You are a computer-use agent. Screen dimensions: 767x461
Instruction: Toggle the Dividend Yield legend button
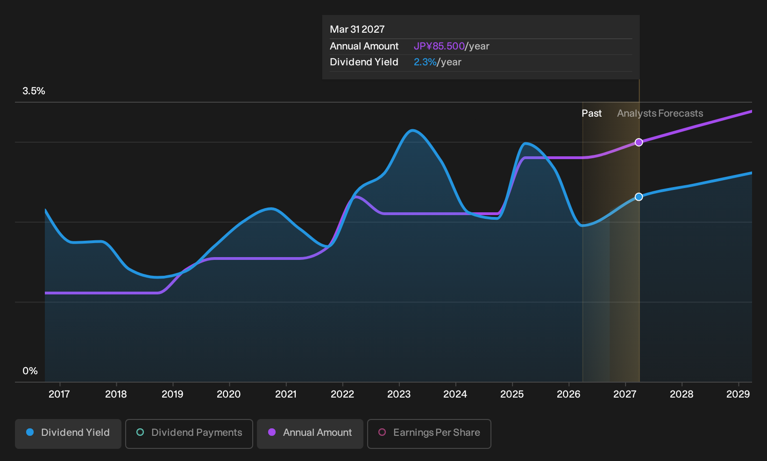pyautogui.click(x=68, y=433)
